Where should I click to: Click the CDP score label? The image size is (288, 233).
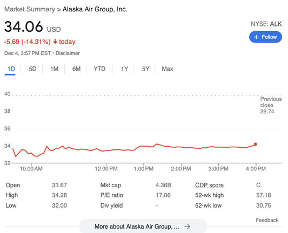coord(210,185)
